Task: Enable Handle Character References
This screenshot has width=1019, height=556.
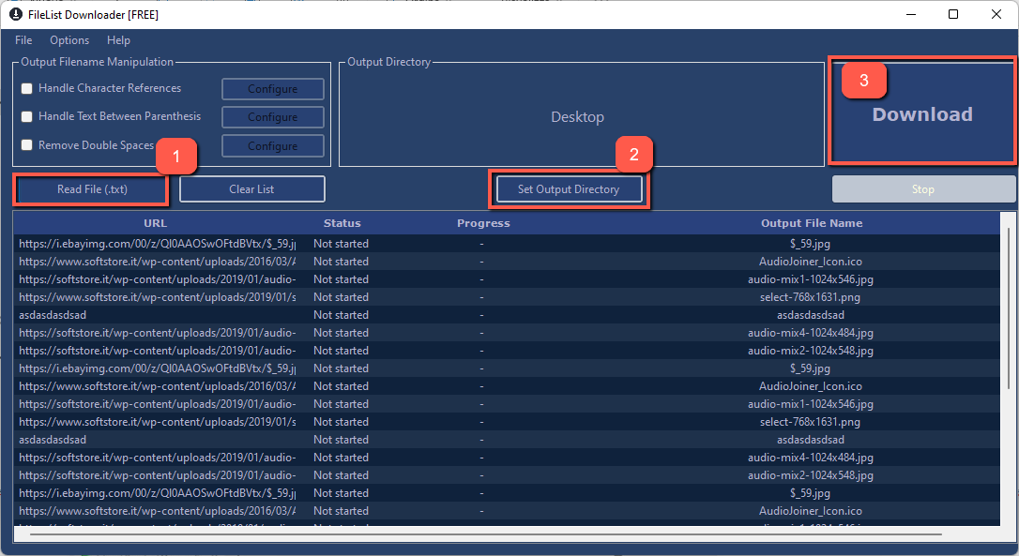Action: pos(26,88)
